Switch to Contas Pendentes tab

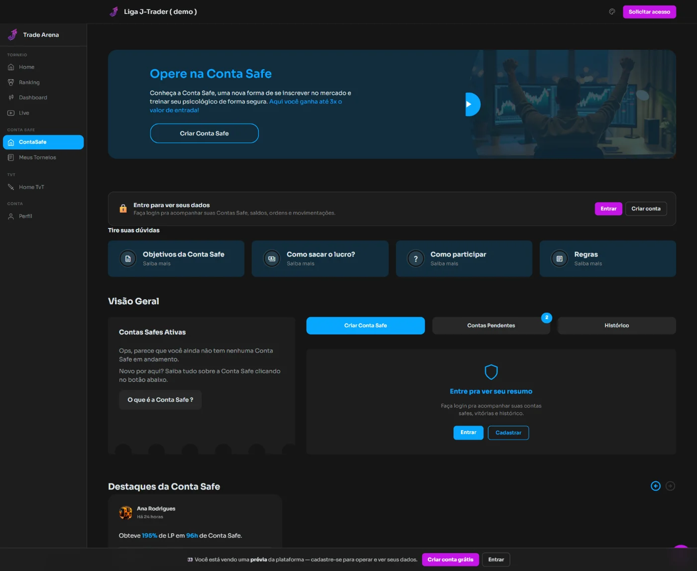tap(491, 326)
